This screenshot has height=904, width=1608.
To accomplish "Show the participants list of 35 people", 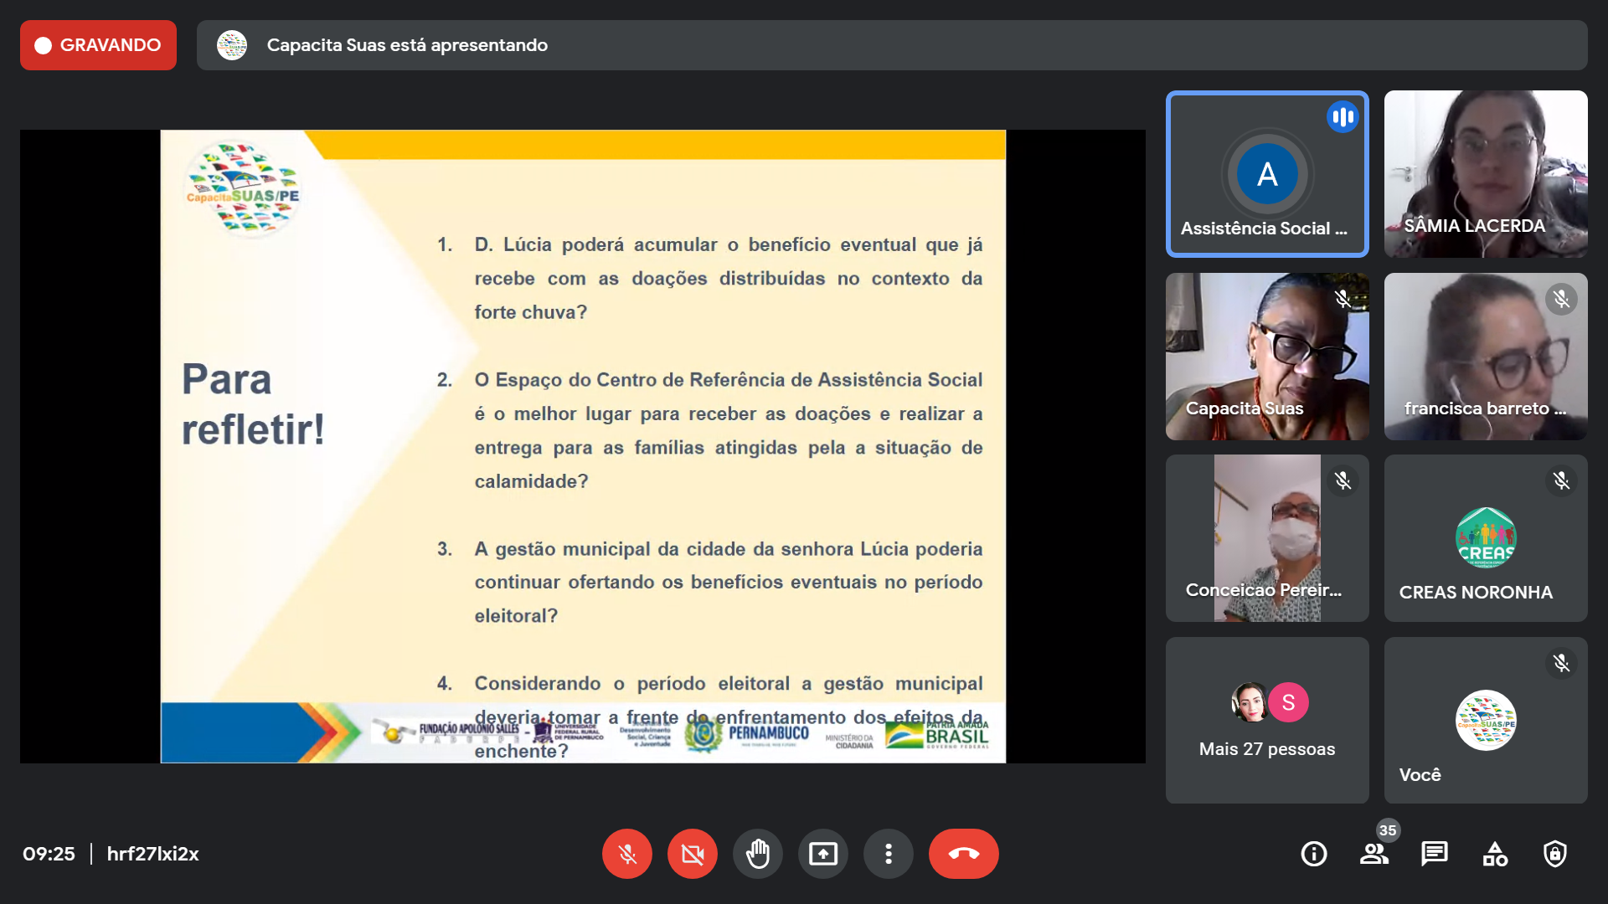I will pos(1373,854).
